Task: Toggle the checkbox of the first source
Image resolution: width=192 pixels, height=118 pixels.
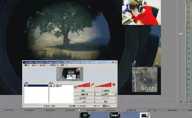Action: coord(51,86)
